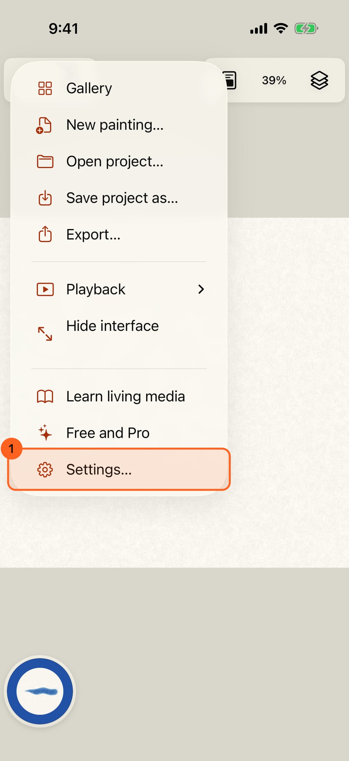Tap the 39% zoom level button
Image resolution: width=349 pixels, height=761 pixels.
[x=274, y=80]
